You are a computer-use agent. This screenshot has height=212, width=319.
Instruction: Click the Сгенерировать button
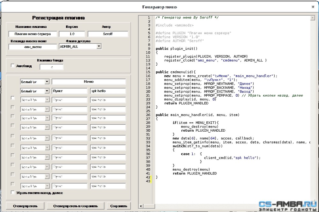click(x=25, y=206)
